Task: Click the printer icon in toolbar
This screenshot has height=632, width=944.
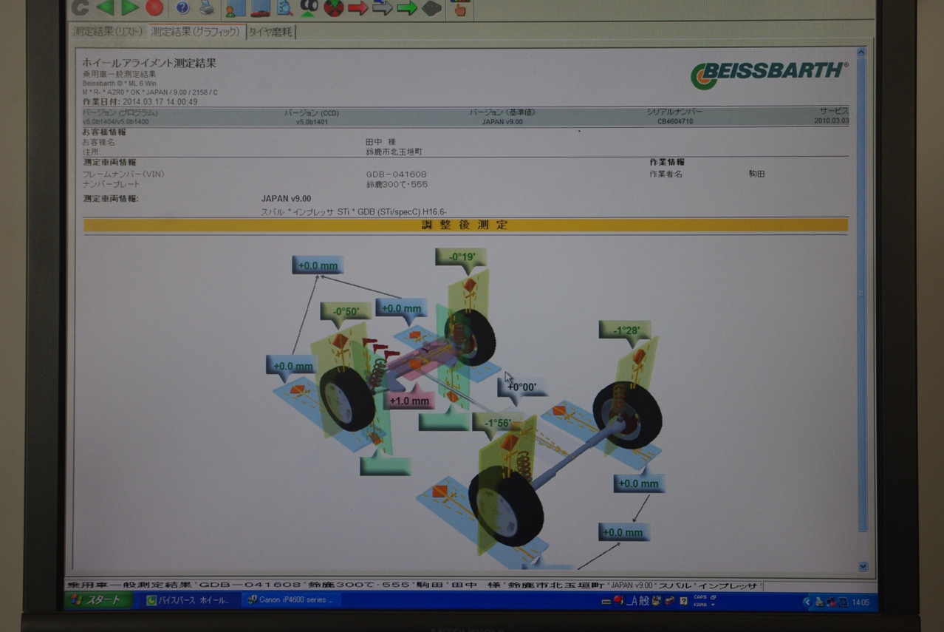Action: [x=206, y=7]
